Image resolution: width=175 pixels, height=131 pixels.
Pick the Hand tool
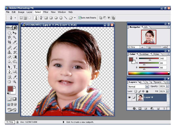[9, 81]
